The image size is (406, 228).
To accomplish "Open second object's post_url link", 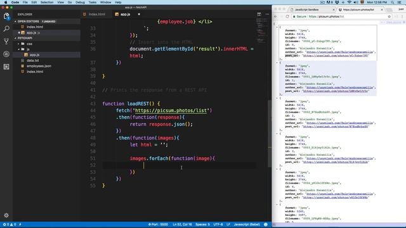I will pos(336,91).
